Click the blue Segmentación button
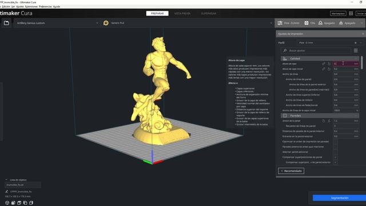 tap(339, 198)
